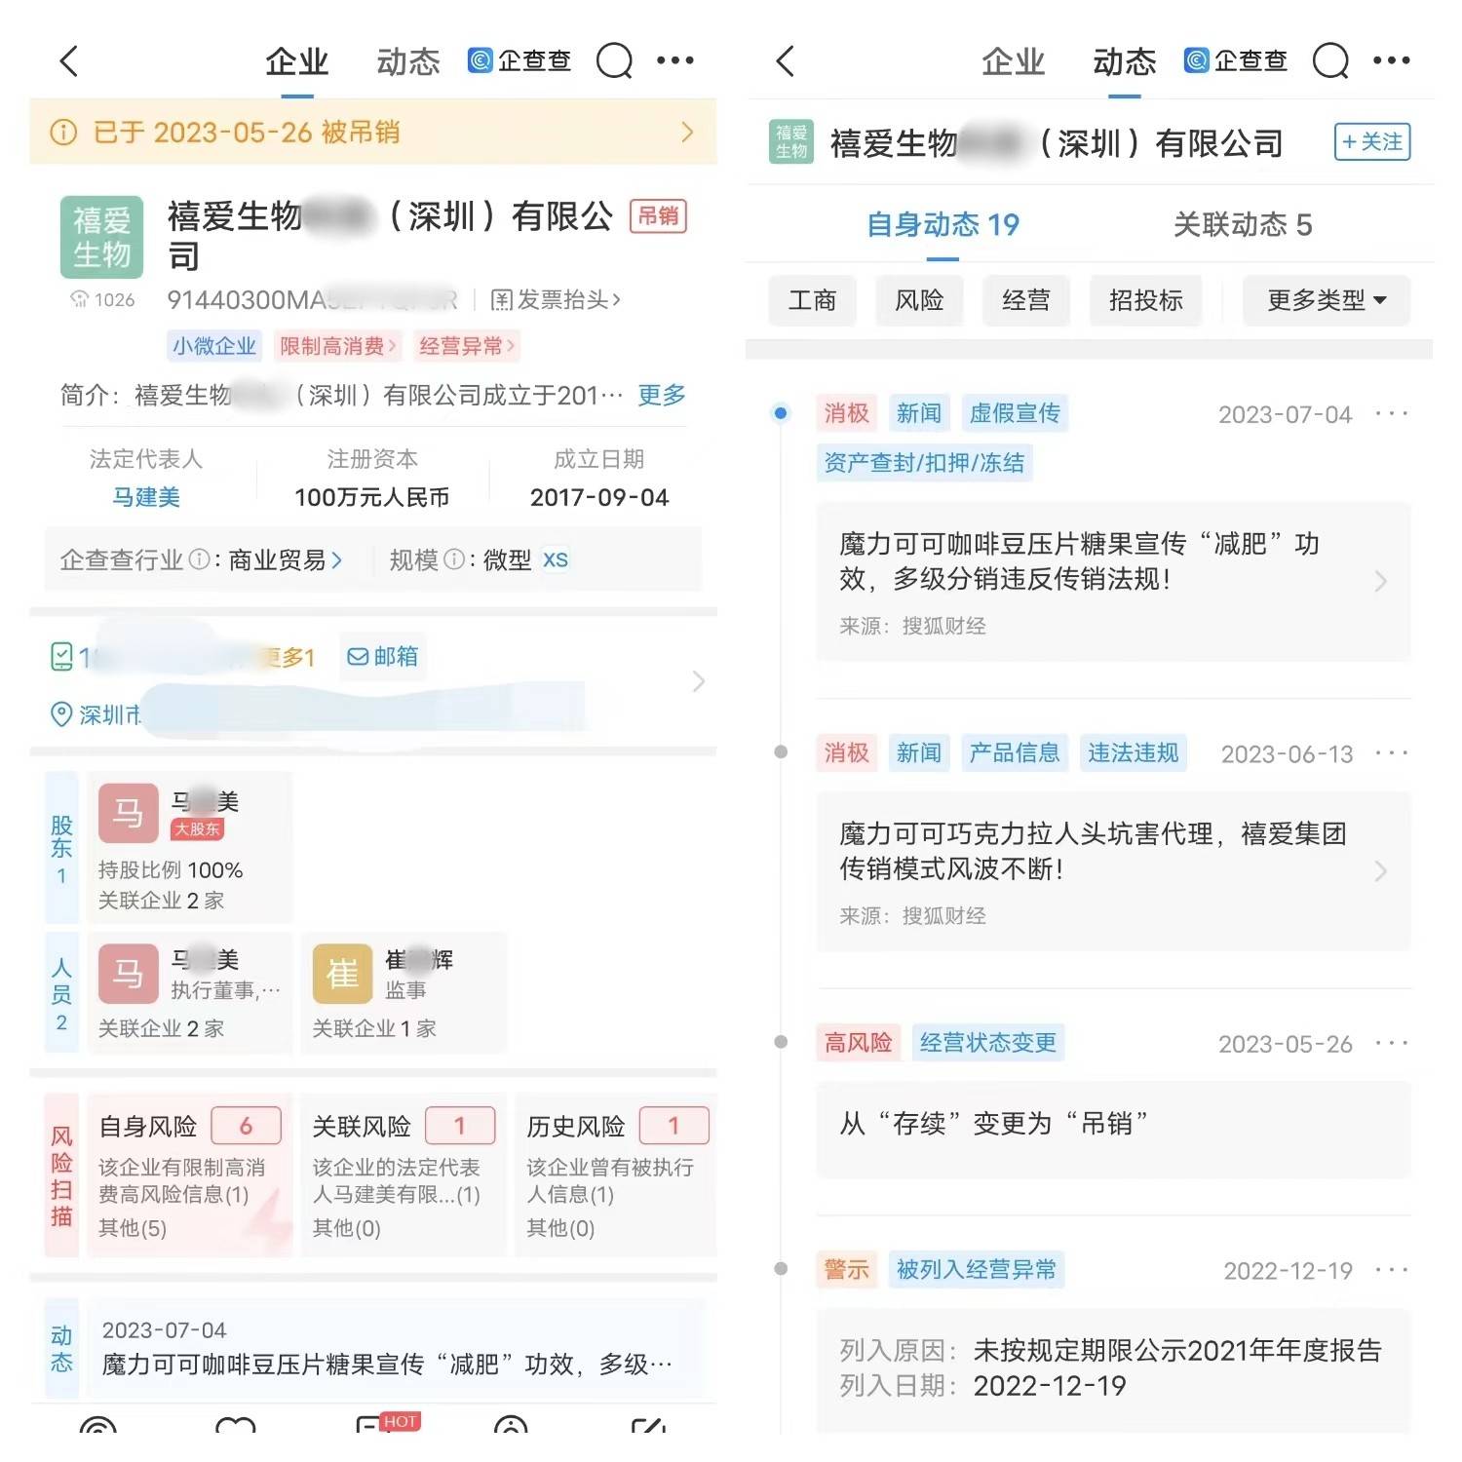Expand the 限制高消费 tag
The image size is (1462, 1462).
(x=337, y=346)
